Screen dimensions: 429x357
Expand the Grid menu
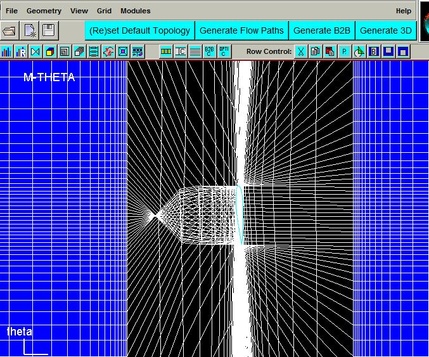[104, 11]
